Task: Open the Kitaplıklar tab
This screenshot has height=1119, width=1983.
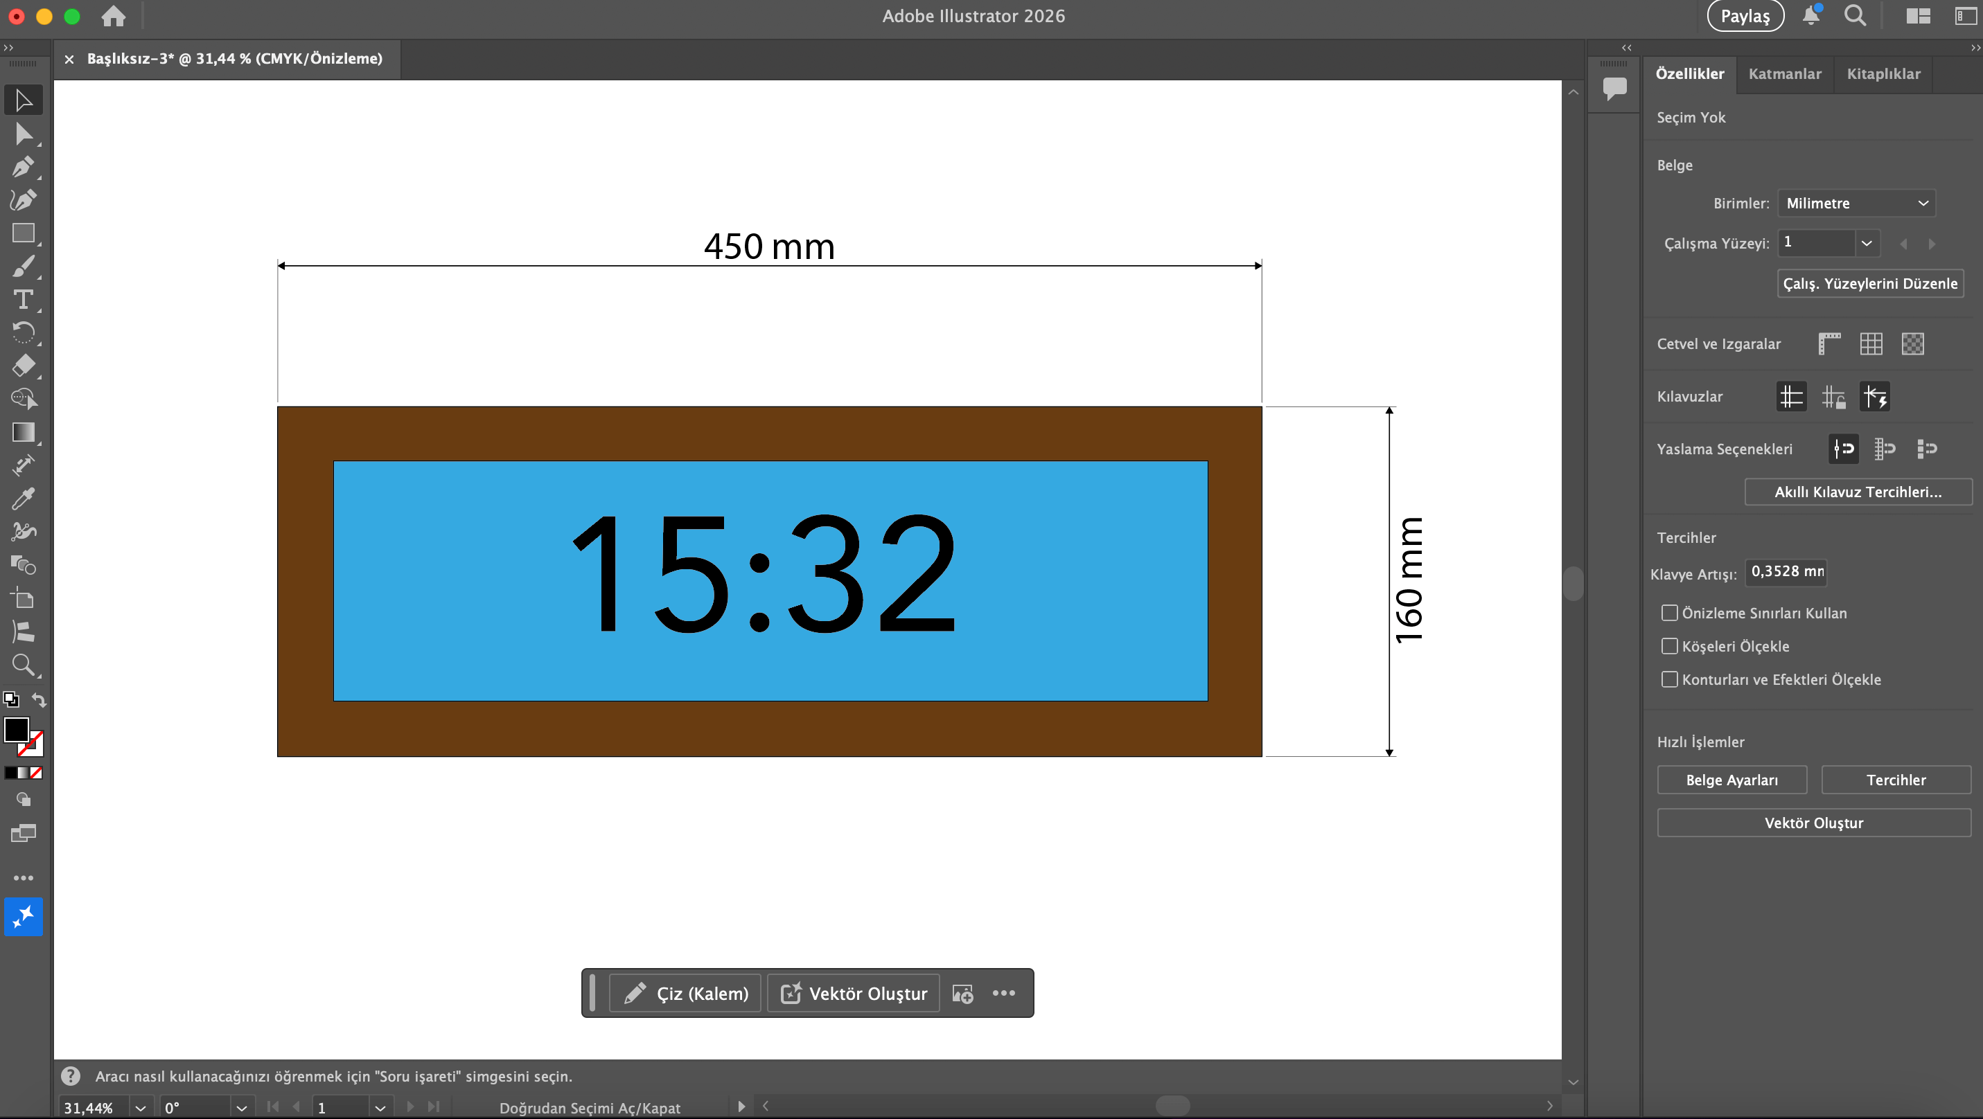Action: click(1883, 74)
